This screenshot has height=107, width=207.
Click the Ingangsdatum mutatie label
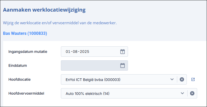[28, 52]
